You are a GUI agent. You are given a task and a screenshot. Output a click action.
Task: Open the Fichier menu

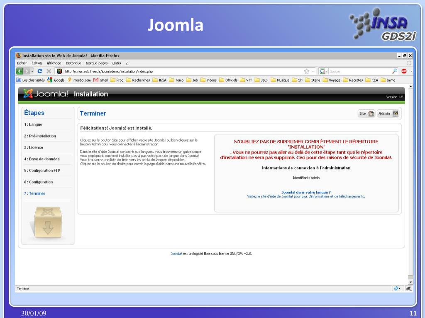22,63
